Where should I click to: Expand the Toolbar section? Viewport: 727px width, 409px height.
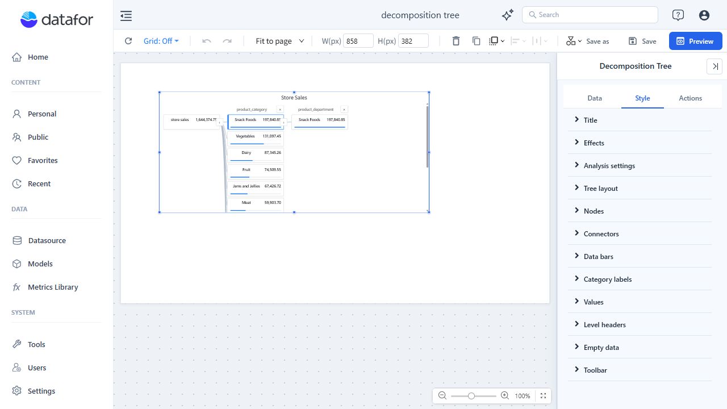pos(640,370)
